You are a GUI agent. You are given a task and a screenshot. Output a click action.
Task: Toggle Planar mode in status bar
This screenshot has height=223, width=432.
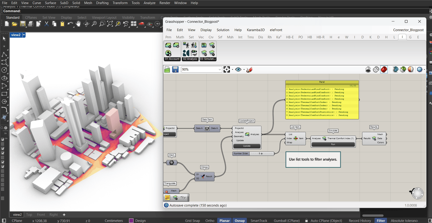point(224,220)
